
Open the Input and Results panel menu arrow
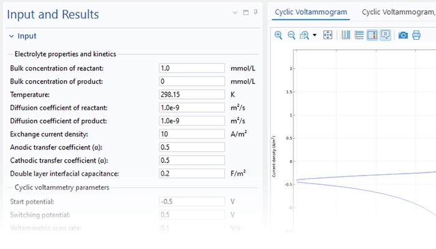click(235, 12)
